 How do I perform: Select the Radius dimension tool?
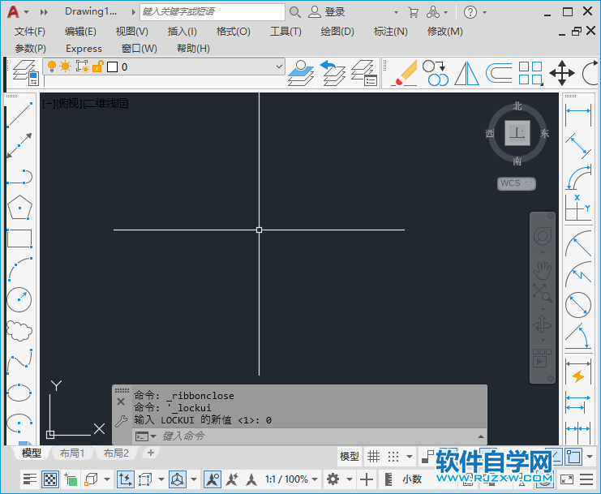pyautogui.click(x=578, y=243)
